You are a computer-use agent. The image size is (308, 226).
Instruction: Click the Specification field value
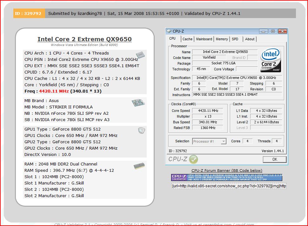[x=237, y=78]
